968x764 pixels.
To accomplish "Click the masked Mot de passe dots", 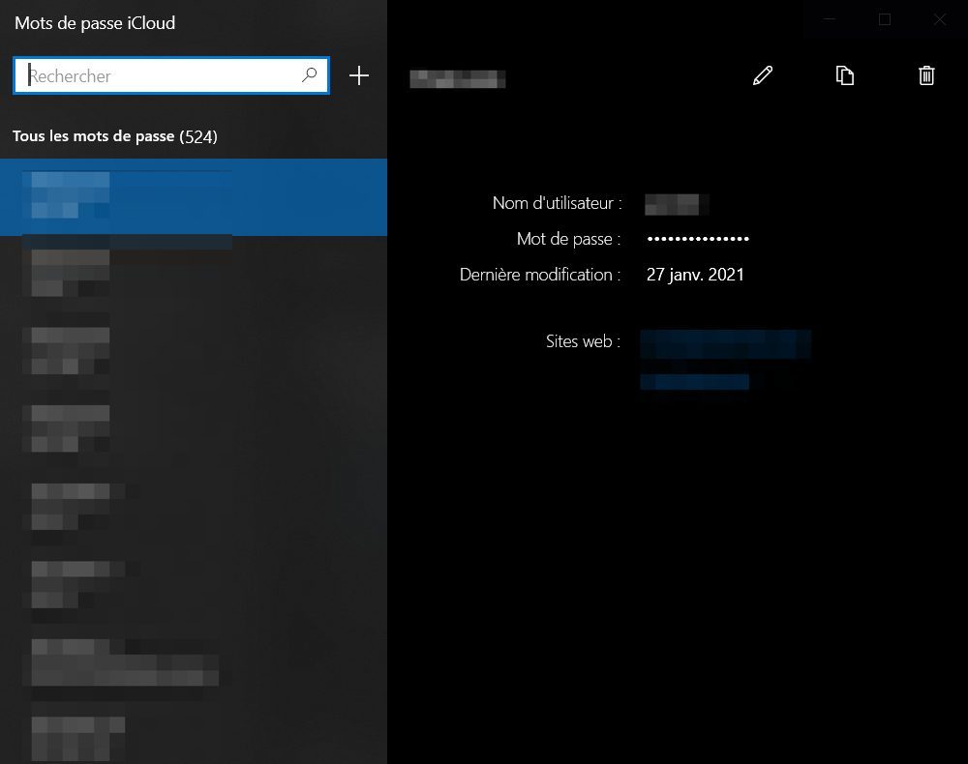I will coord(698,239).
